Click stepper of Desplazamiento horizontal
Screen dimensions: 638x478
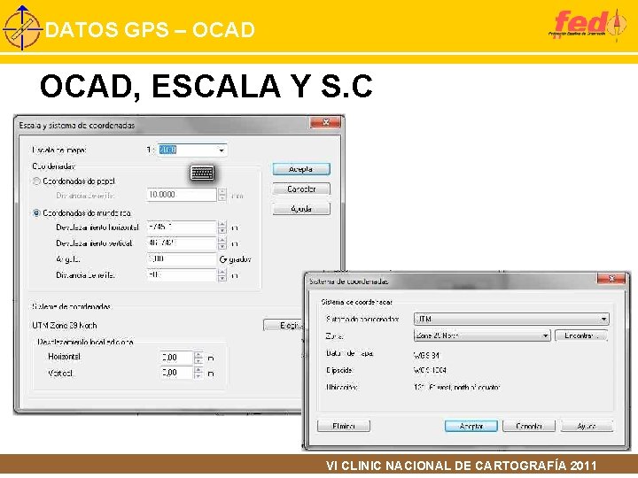pos(222,227)
